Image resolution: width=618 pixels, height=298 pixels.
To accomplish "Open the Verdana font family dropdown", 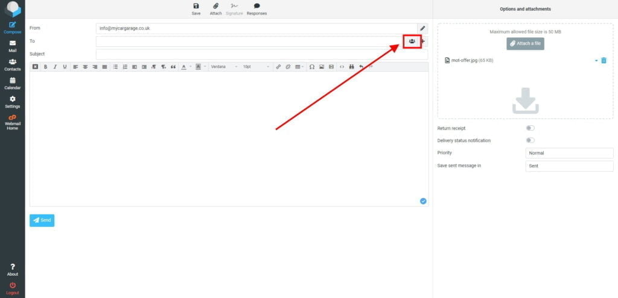I will pos(224,67).
